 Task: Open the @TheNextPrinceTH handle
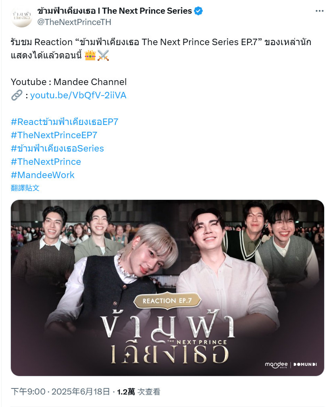(x=74, y=22)
